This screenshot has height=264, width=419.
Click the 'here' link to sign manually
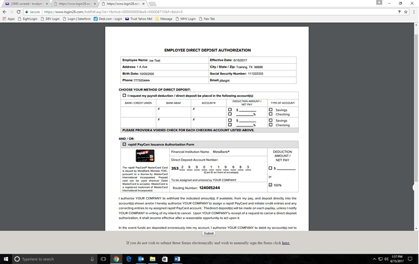(286, 243)
